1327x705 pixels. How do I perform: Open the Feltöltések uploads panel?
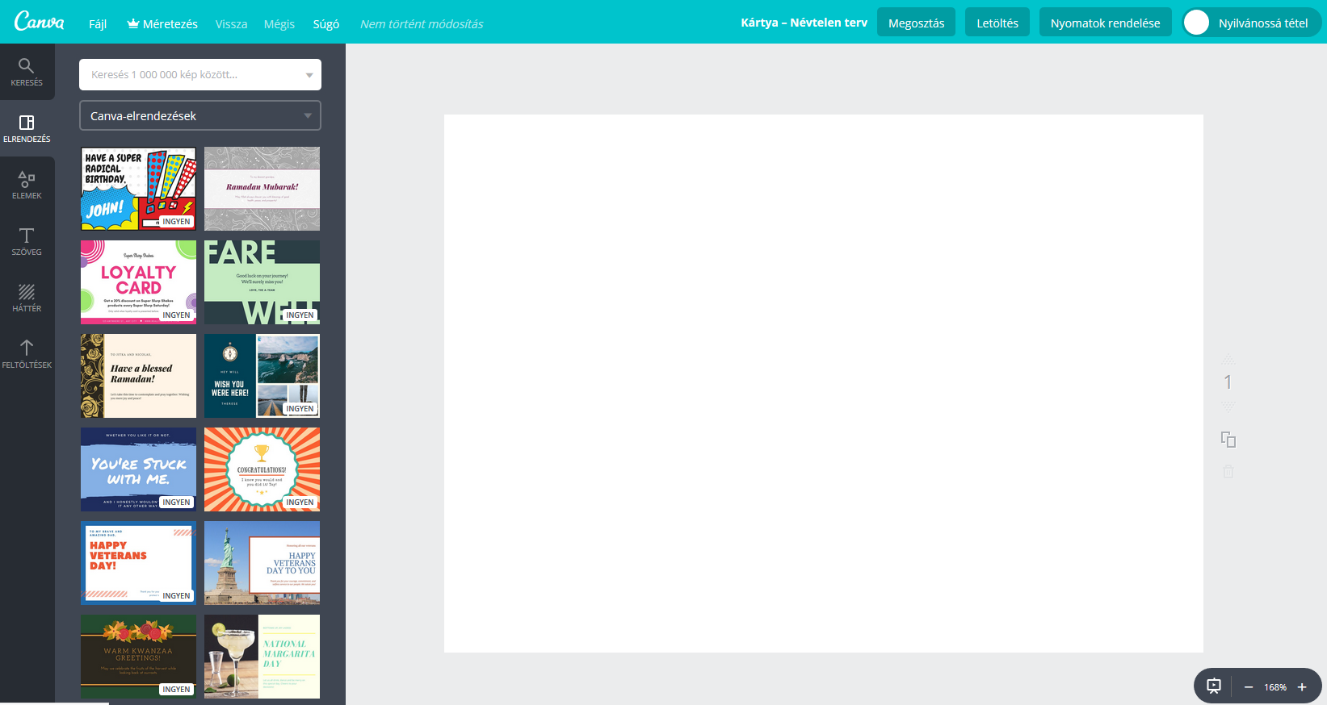[x=27, y=354]
